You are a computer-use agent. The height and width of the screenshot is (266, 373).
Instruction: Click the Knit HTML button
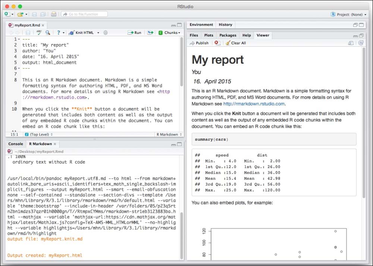pyautogui.click(x=81, y=32)
